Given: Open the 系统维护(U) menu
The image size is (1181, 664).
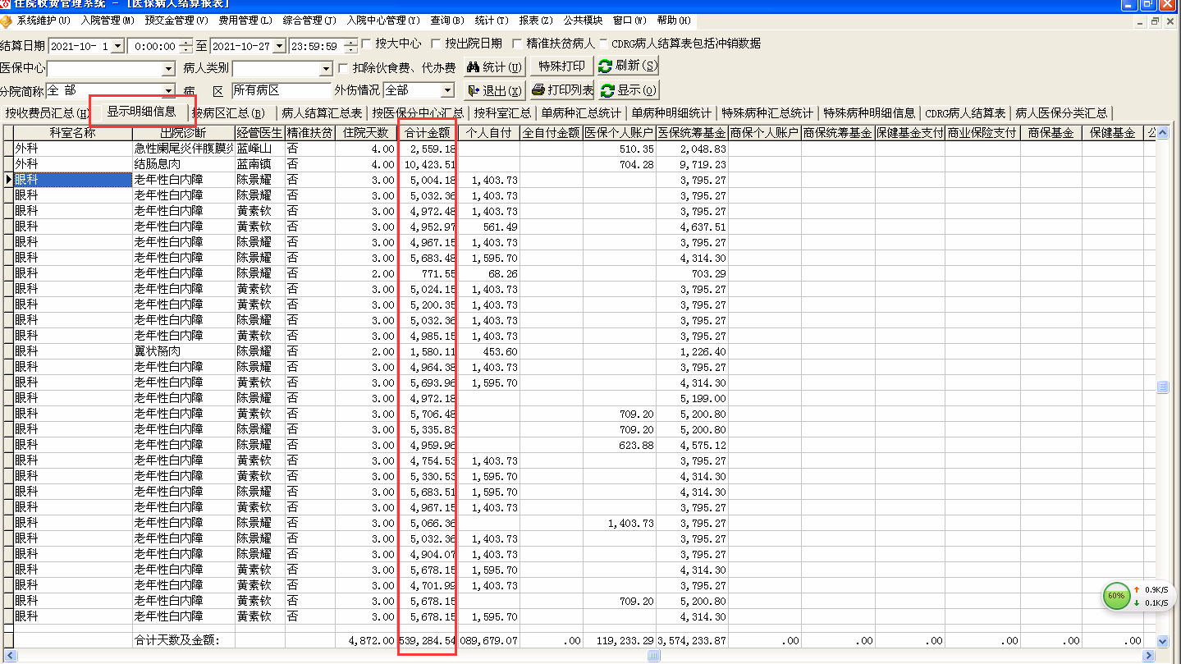Looking at the screenshot, I should click(43, 21).
